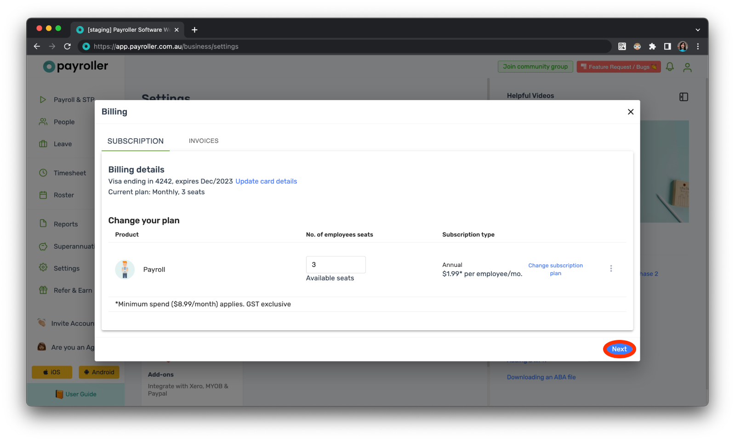Screen dimensions: 735x441
Task: Toggle the Helpful Videos side panel icon
Action: point(684,97)
